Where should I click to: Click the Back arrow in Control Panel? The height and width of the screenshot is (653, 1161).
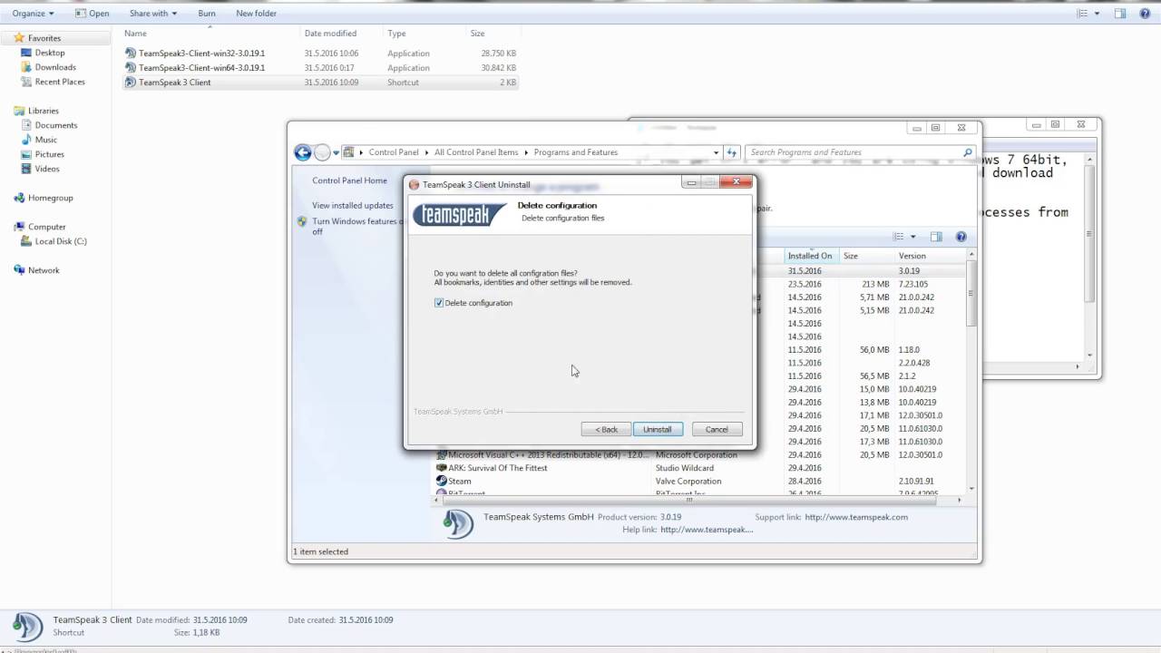point(303,152)
